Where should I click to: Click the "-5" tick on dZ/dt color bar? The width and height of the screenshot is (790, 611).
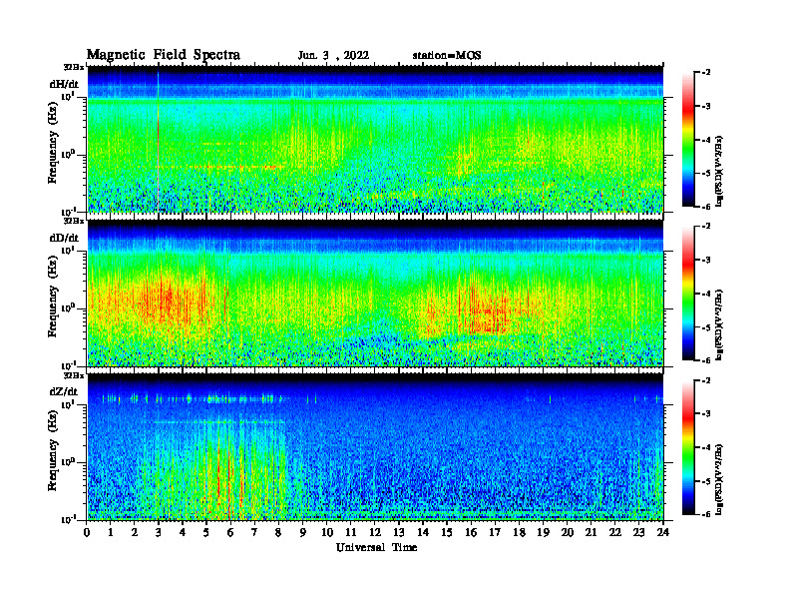707,481
